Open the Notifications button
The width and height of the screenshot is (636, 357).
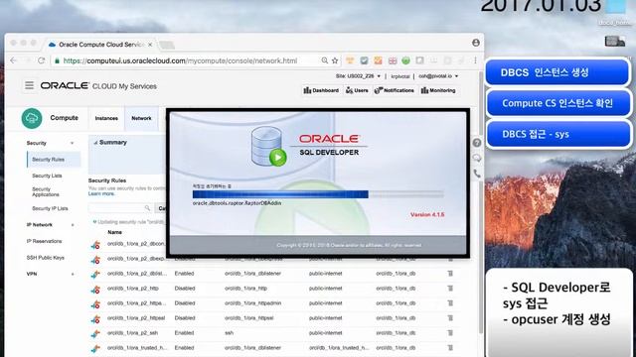point(394,90)
